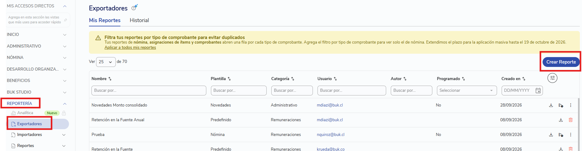Click the warning triangle icon in the yellow banner
Image resolution: width=582 pixels, height=151 pixels.
tap(98, 38)
